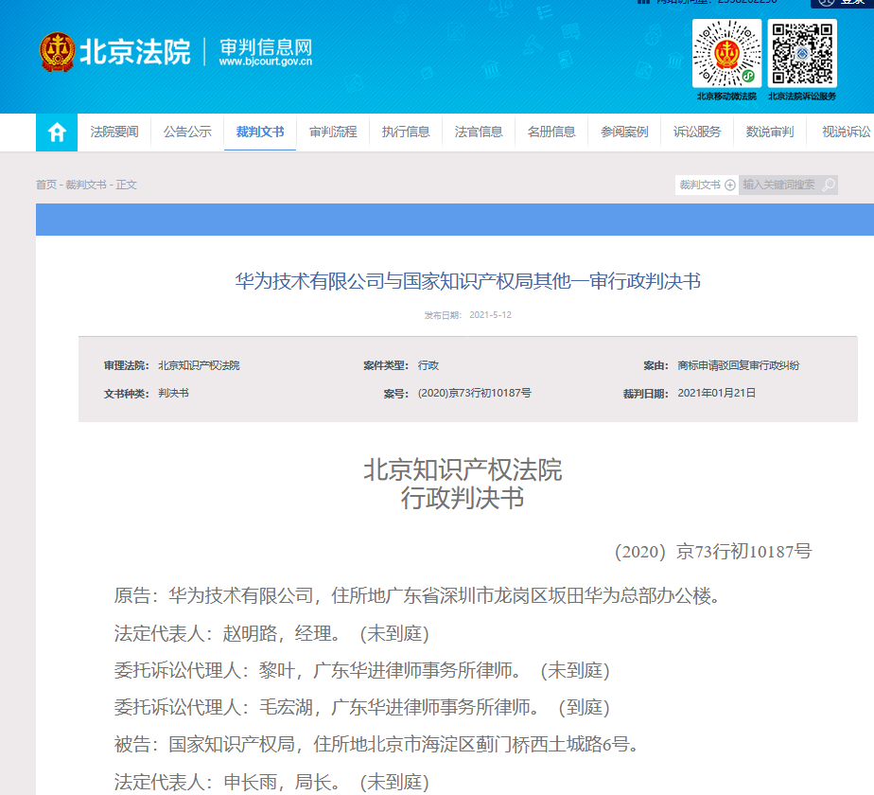Screen dimensions: 874x795
Task: Open the 执行信息 menu
Action: pos(406,132)
